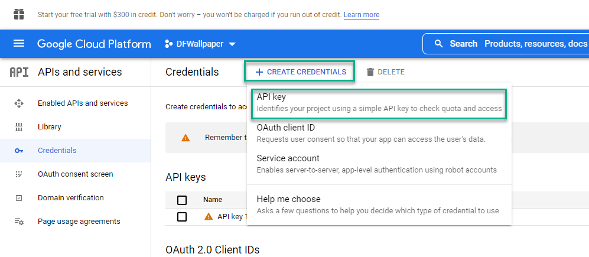
Task: Click the APIs and services heading
Action: (x=80, y=71)
